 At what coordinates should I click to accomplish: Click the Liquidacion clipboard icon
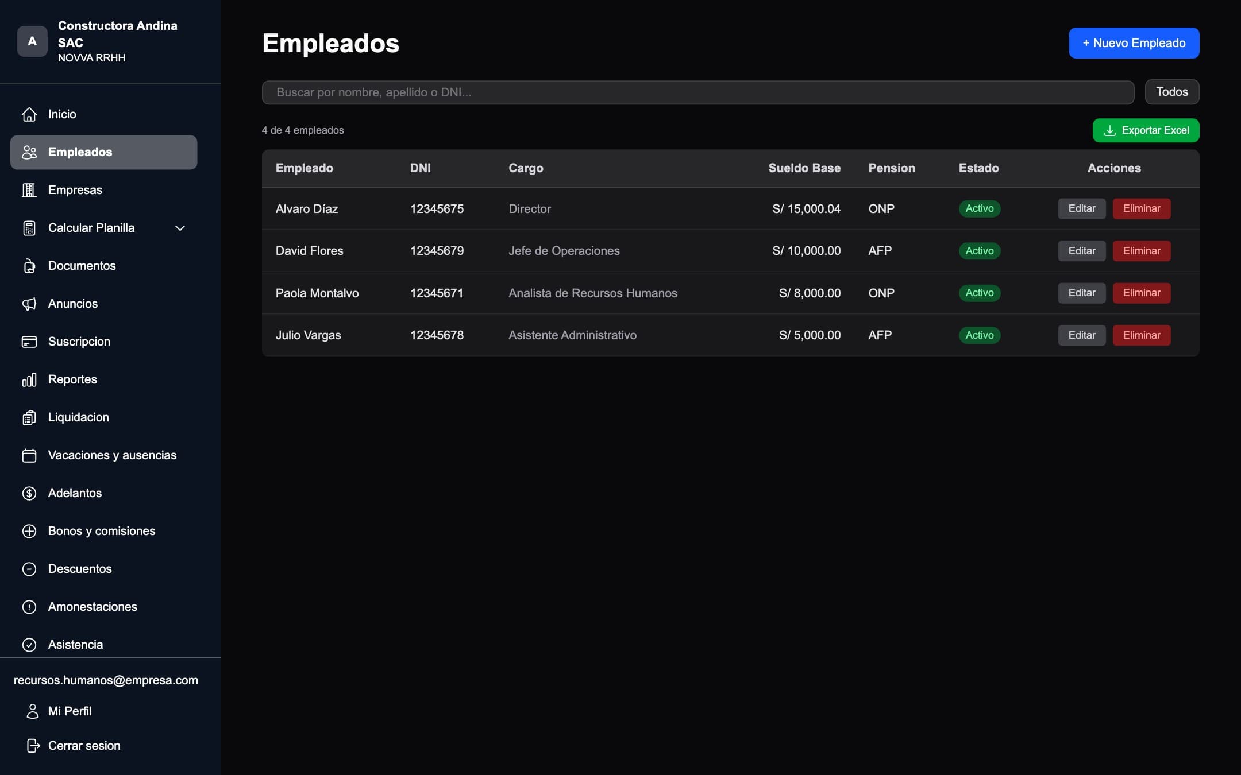[29, 417]
